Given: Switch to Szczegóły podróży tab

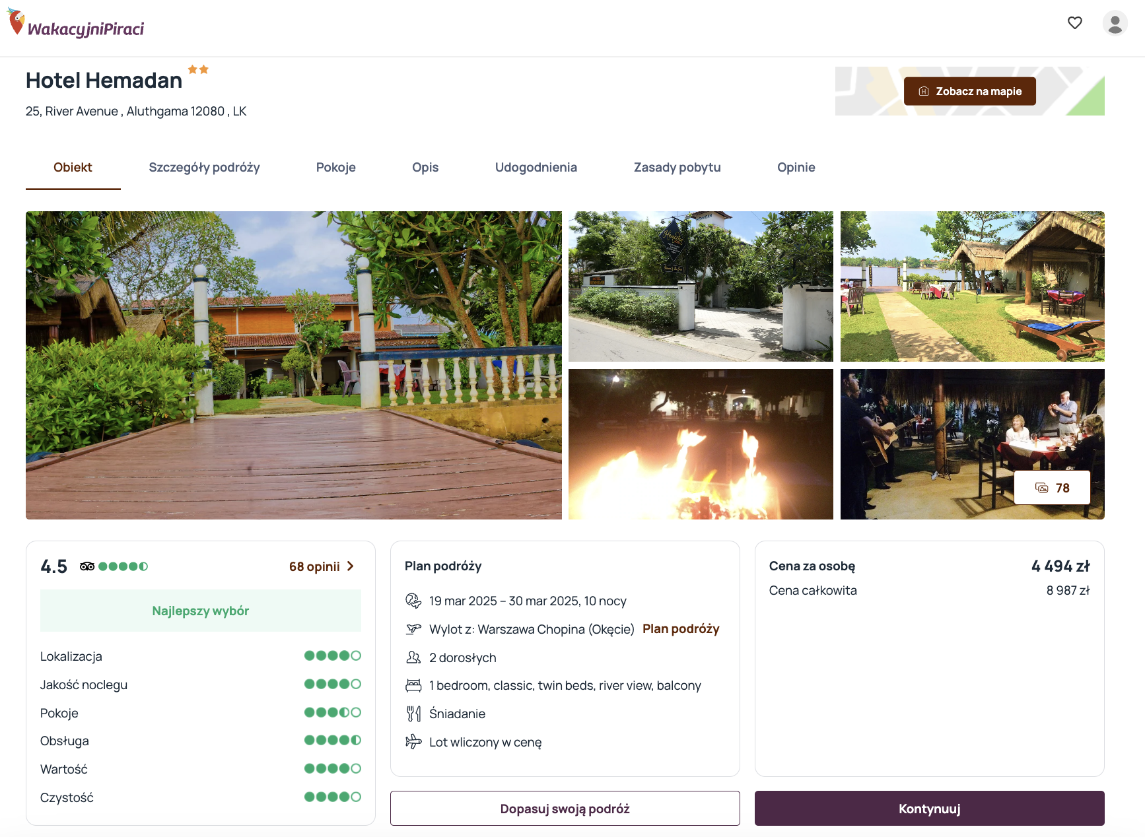Looking at the screenshot, I should (204, 168).
